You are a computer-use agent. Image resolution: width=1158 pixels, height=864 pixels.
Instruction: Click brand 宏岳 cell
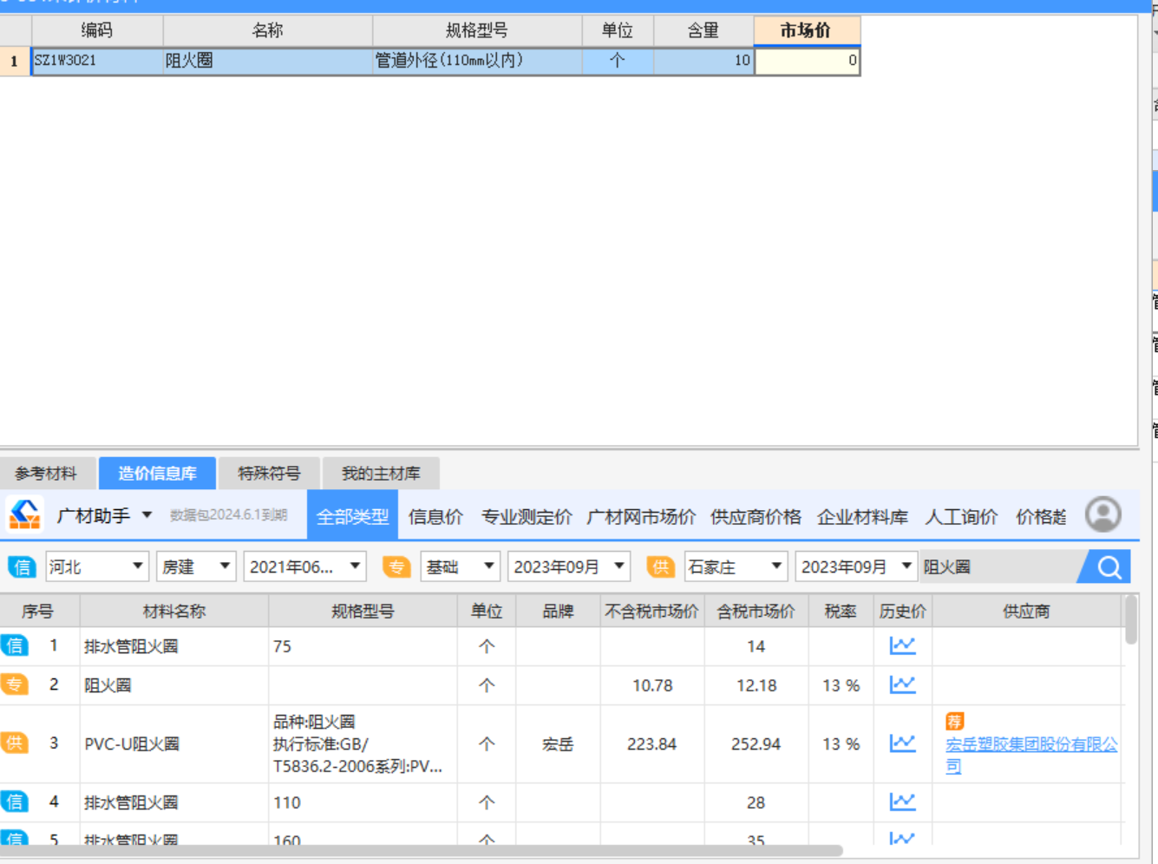(x=558, y=744)
